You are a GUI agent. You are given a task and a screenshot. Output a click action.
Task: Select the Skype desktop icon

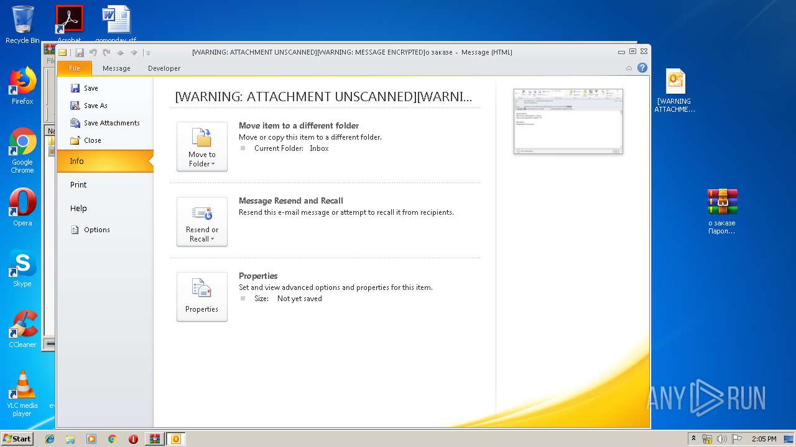coord(22,269)
